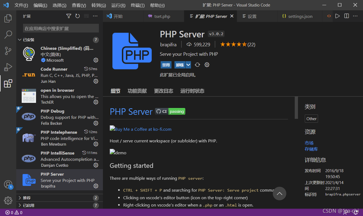Click the 卸载 uninstall button

point(180,65)
